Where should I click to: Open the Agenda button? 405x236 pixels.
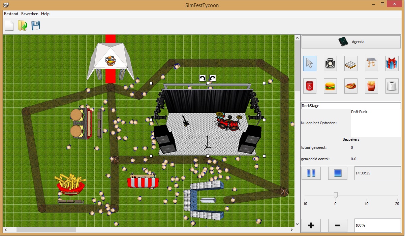click(351, 42)
